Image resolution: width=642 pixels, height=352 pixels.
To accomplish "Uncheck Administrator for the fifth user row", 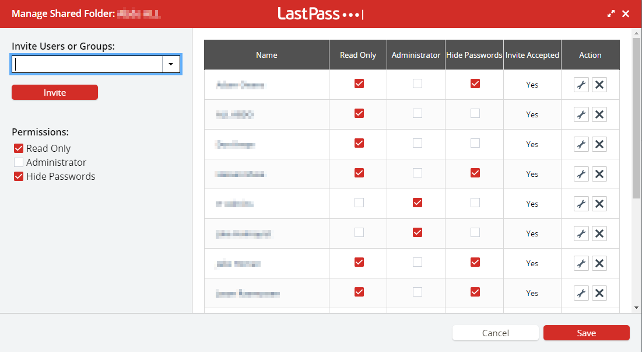I will [418, 203].
